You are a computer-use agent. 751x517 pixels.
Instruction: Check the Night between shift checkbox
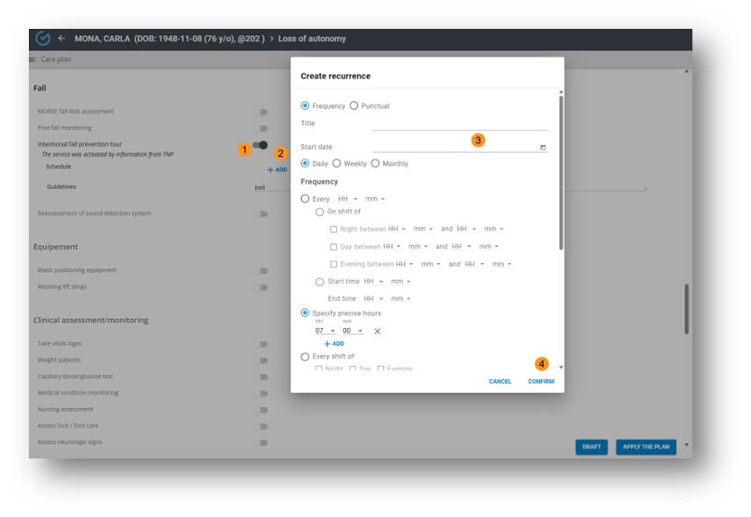click(x=334, y=230)
